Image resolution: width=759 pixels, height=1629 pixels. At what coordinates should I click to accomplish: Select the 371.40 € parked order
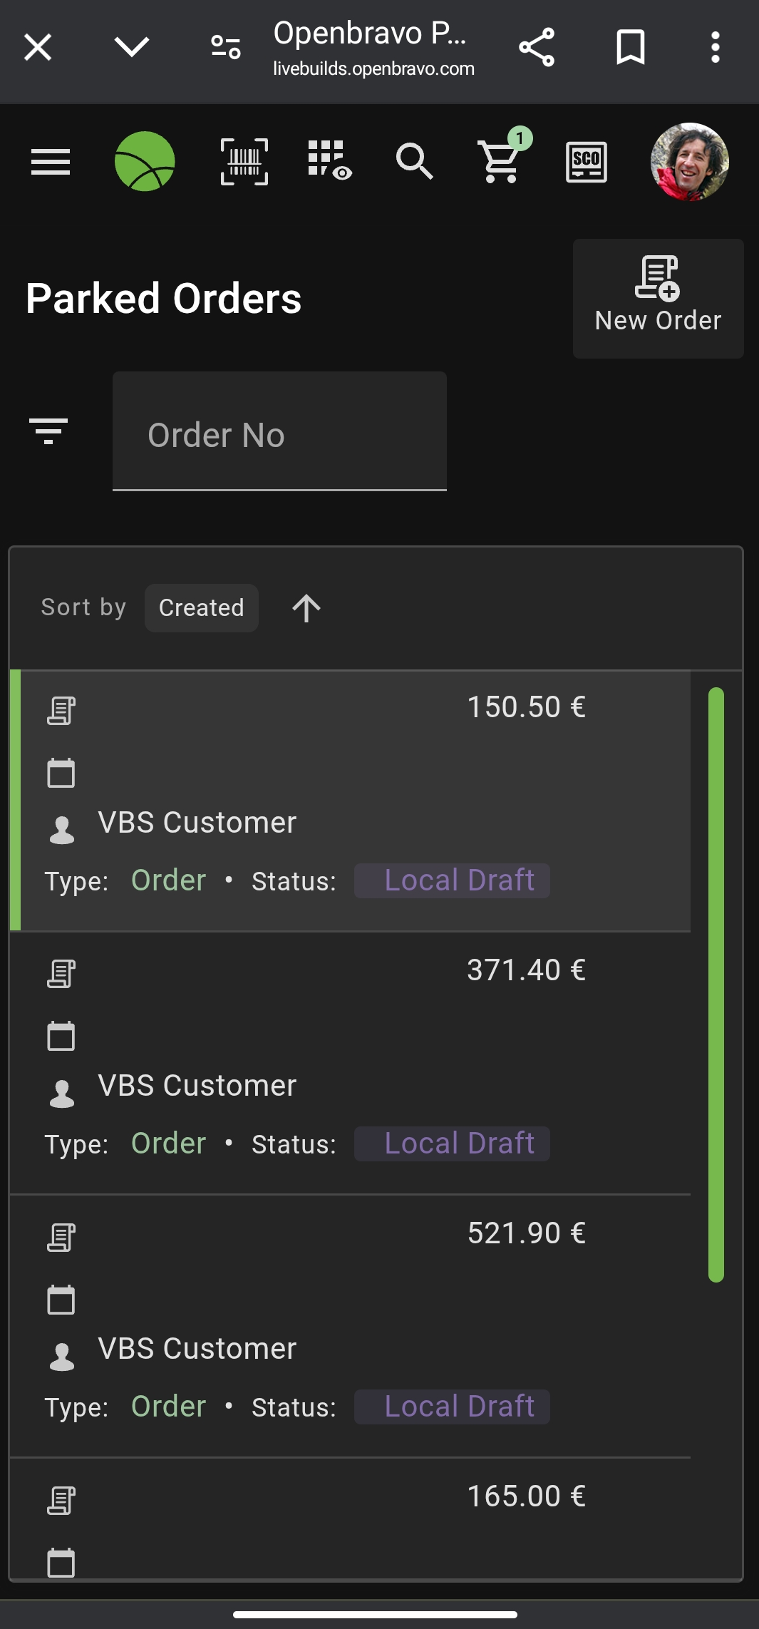click(x=351, y=1063)
